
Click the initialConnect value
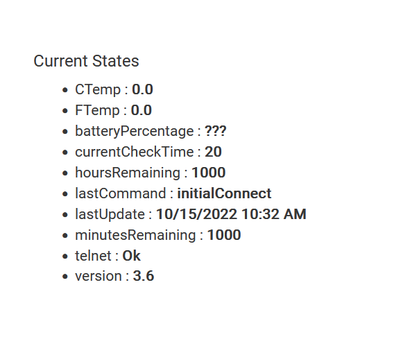point(224,193)
